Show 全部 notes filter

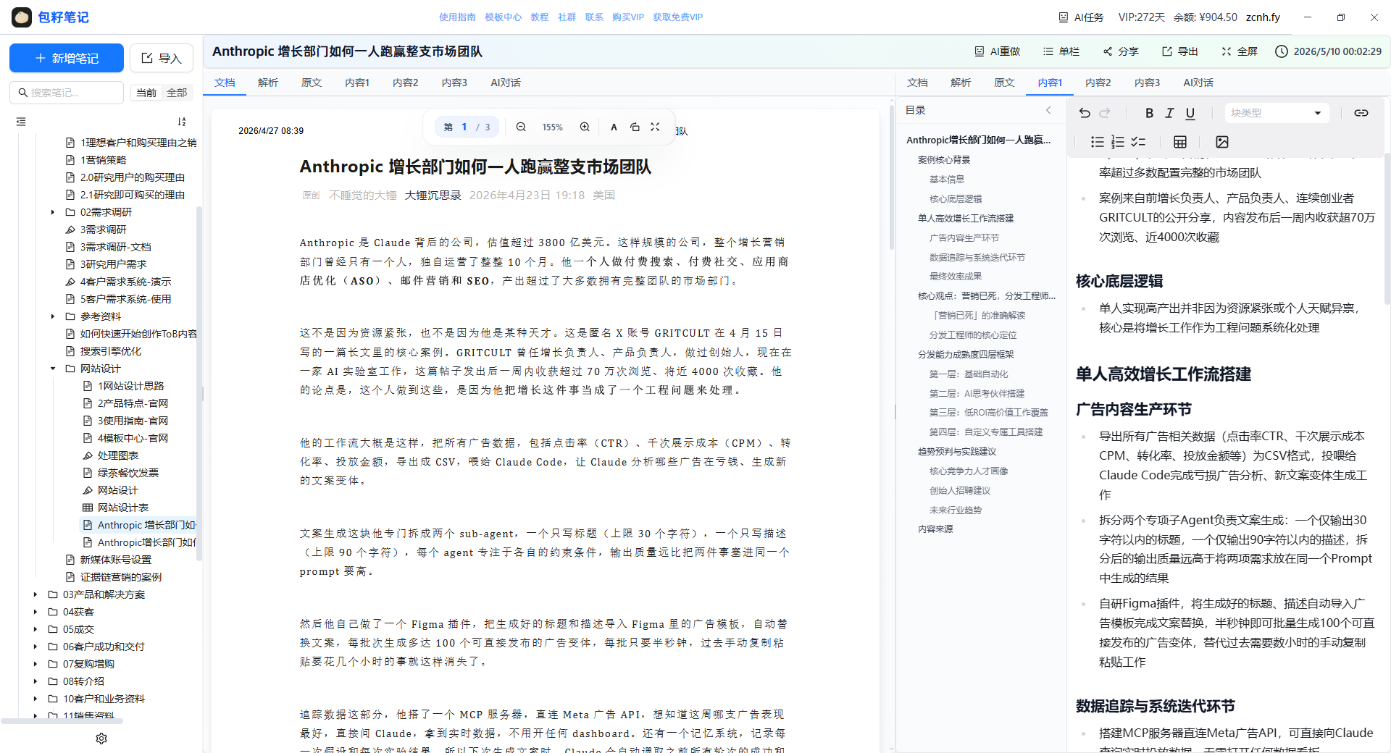pyautogui.click(x=177, y=93)
